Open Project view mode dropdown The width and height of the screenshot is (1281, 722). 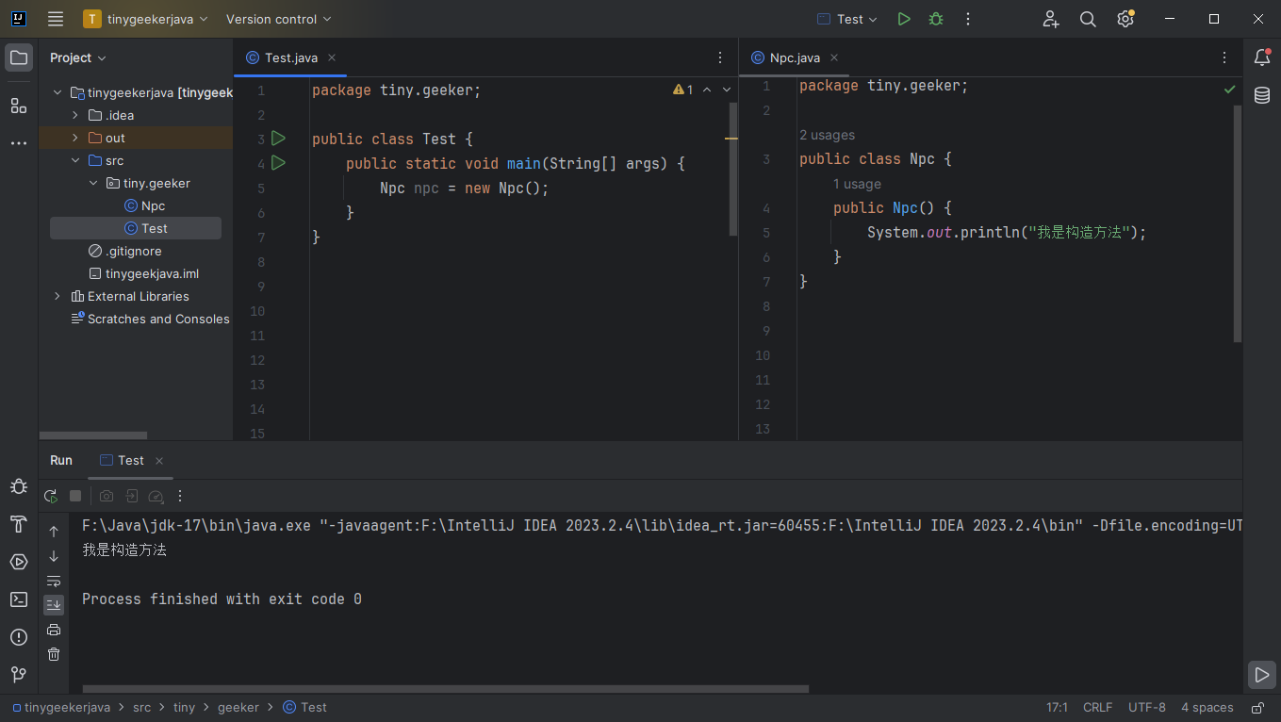click(x=78, y=57)
